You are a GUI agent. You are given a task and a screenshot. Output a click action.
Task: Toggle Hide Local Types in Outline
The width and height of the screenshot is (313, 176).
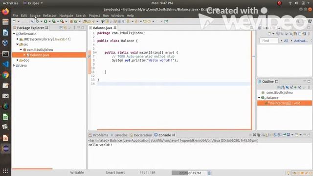click(300, 88)
